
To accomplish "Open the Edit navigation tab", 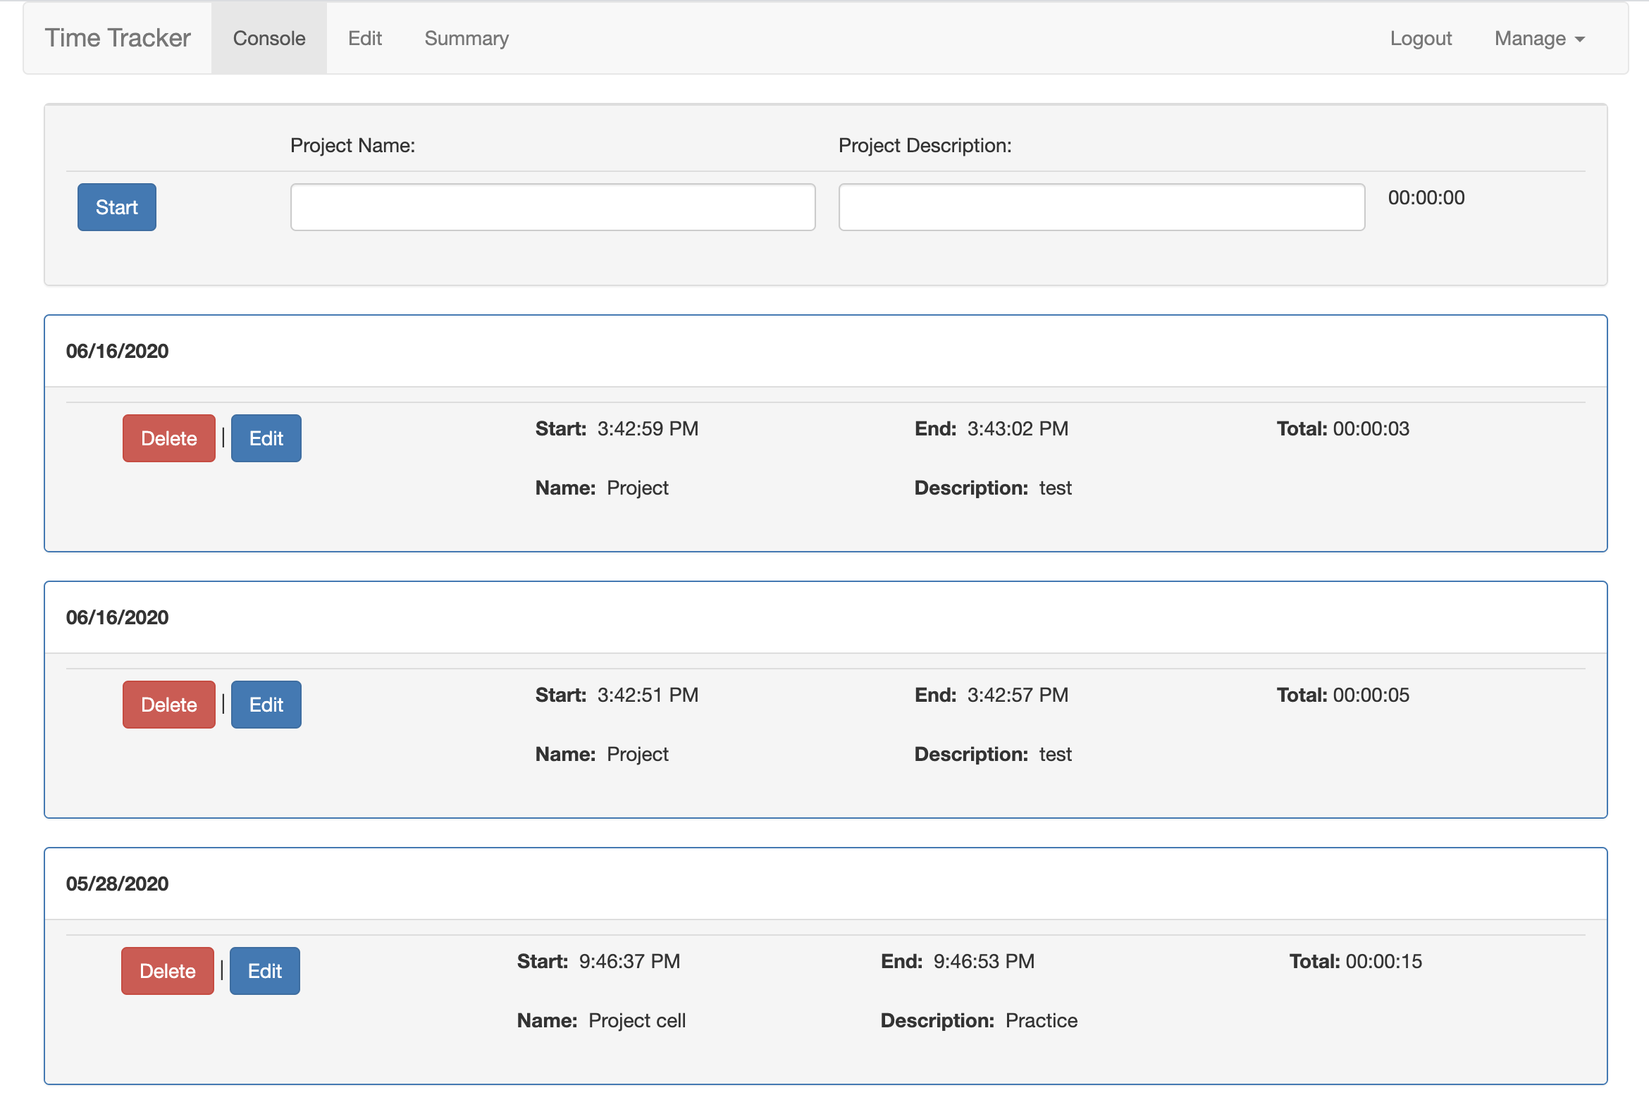I will tap(365, 38).
